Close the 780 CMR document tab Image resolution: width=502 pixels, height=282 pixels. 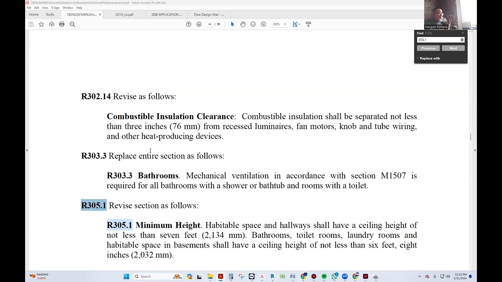coord(100,14)
